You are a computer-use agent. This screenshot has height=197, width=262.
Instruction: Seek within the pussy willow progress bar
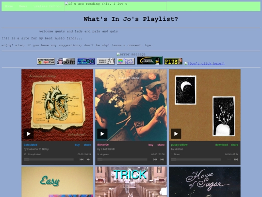point(196,160)
